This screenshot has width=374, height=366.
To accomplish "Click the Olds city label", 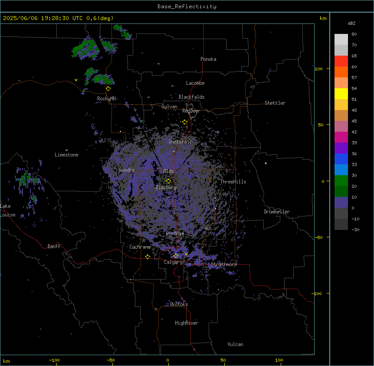I will click(168, 171).
